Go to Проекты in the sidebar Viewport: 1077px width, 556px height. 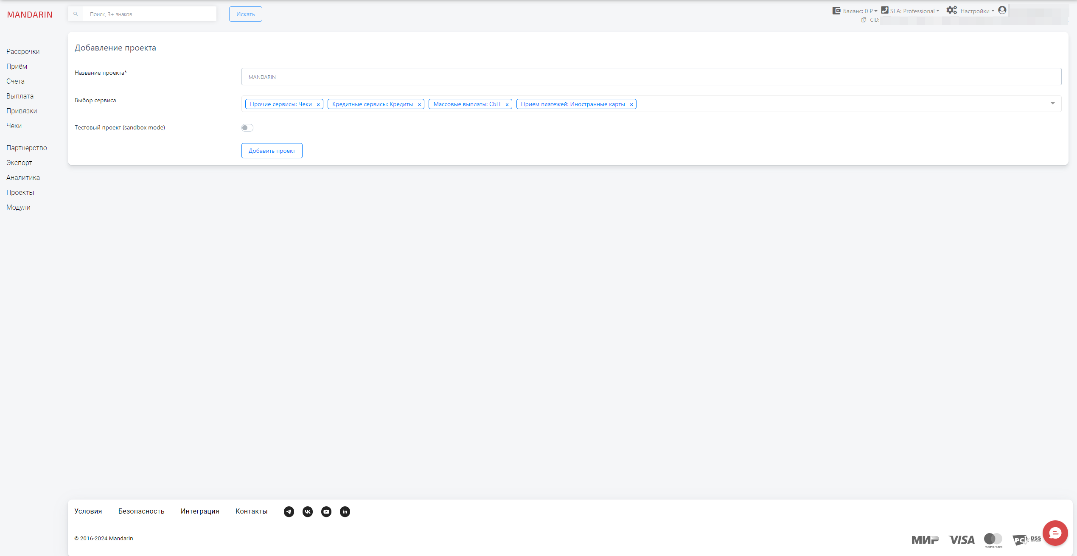[x=20, y=192]
